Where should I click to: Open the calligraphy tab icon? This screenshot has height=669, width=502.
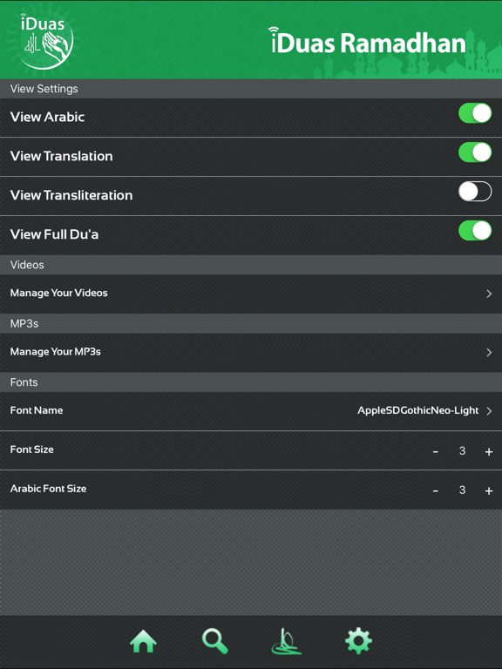(x=287, y=641)
